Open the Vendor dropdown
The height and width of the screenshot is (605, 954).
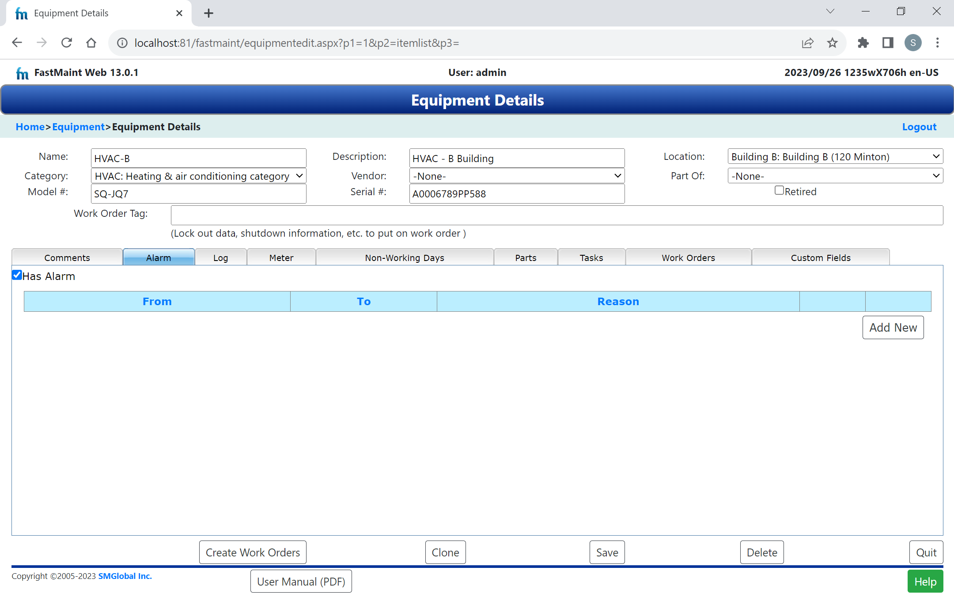coord(517,176)
